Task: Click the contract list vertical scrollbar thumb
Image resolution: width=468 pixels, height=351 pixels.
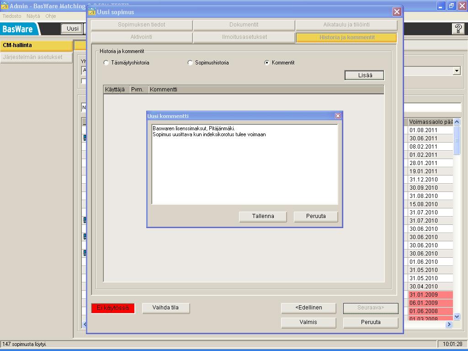Action: tap(457, 140)
